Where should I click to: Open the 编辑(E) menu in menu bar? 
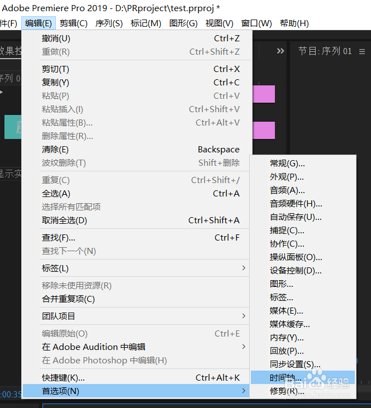pyautogui.click(x=39, y=23)
